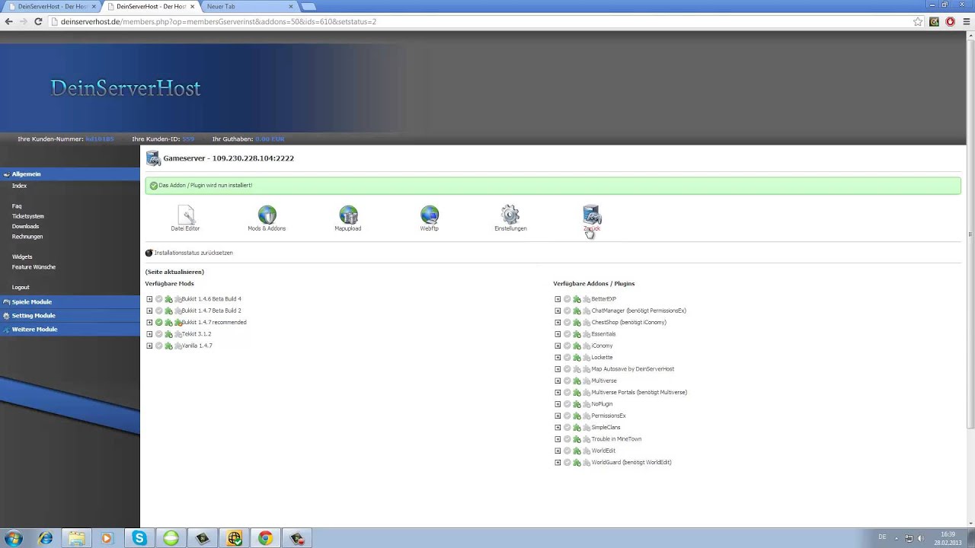975x548 pixels.
Task: Open the Weitere Module sidebar section
Action: [70, 330]
